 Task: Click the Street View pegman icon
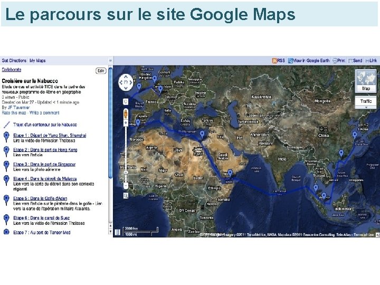(126, 113)
